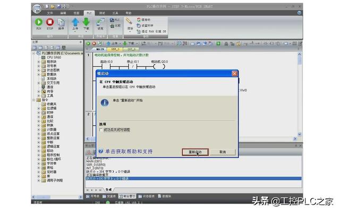This screenshot has width=340, height=212.
Task: Click the Print icon in quick access toolbar
Action: (x=65, y=6)
